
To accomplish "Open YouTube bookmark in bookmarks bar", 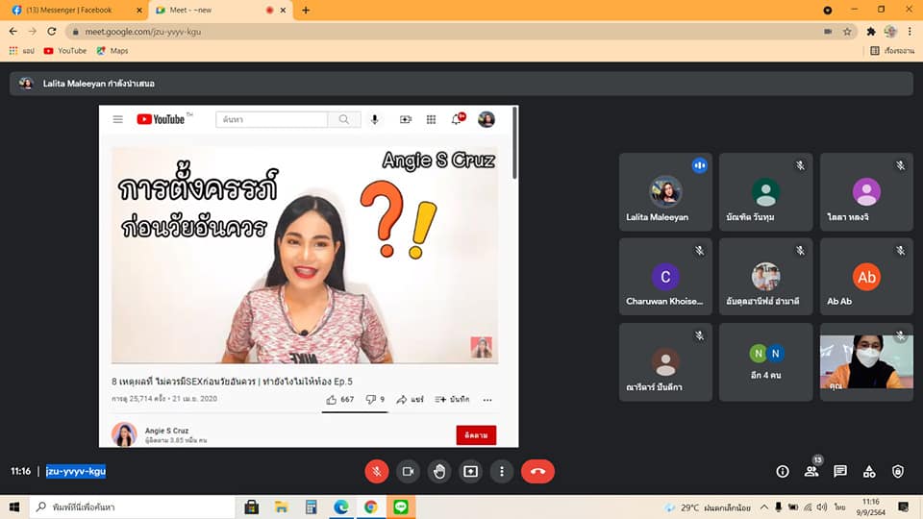I will tap(65, 51).
